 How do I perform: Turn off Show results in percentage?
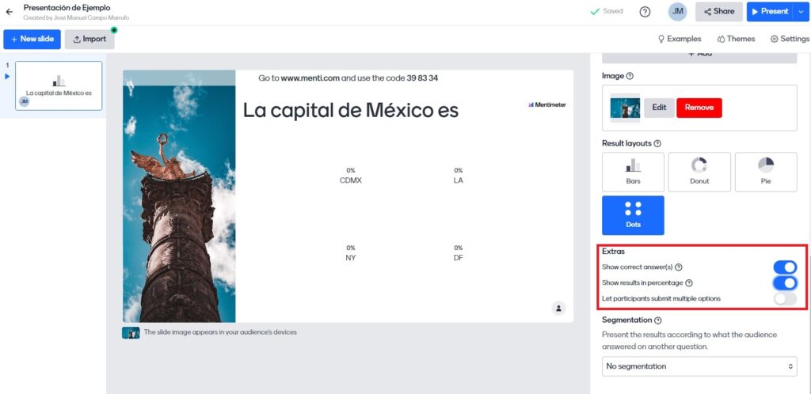[784, 283]
